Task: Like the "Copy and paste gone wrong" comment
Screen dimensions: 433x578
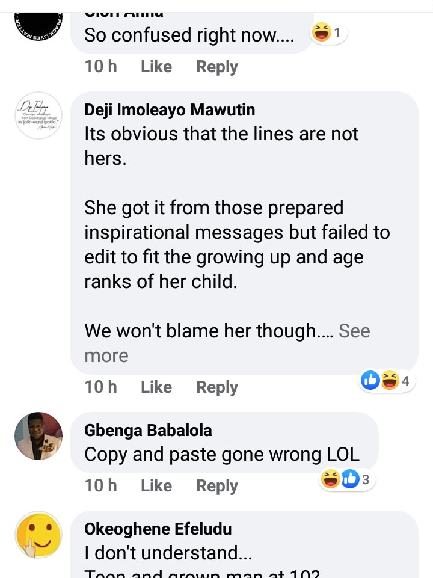Action: [x=156, y=486]
